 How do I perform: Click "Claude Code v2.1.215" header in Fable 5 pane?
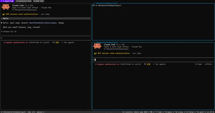coord(114,45)
